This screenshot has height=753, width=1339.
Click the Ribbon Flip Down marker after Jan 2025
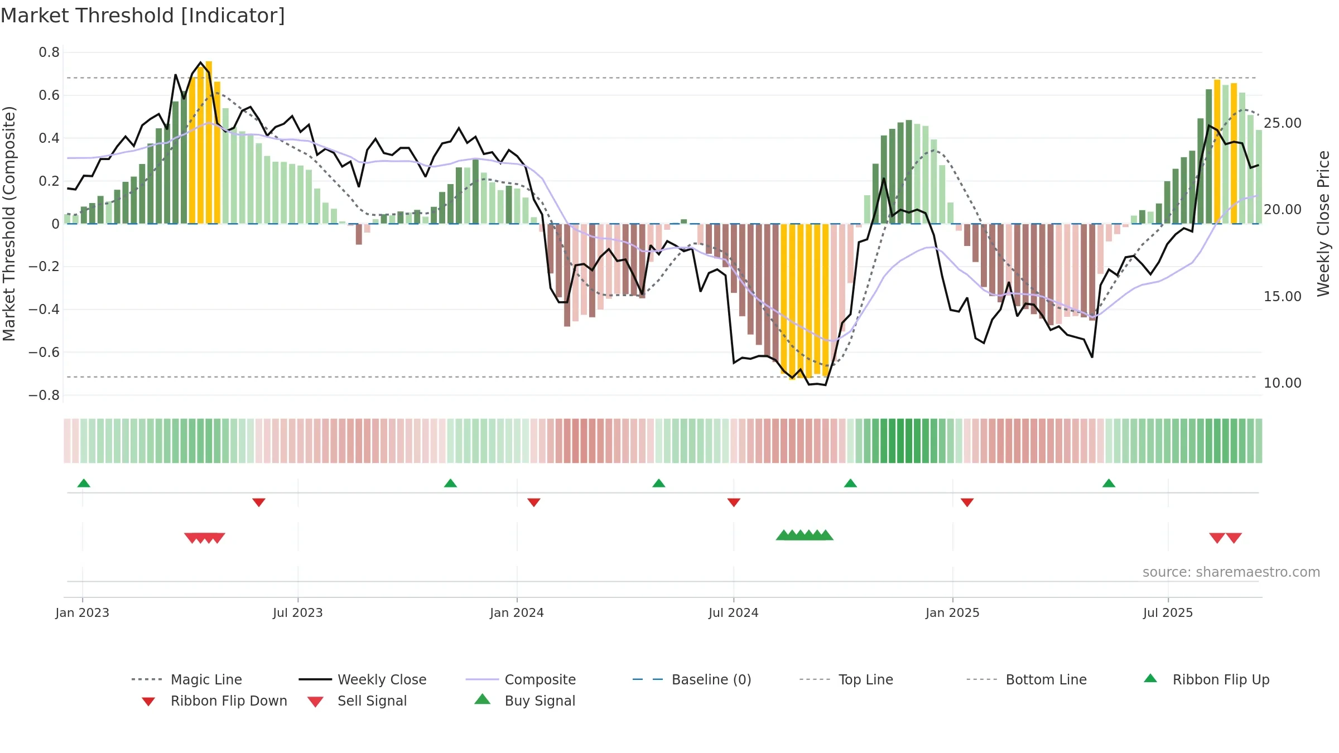[967, 503]
